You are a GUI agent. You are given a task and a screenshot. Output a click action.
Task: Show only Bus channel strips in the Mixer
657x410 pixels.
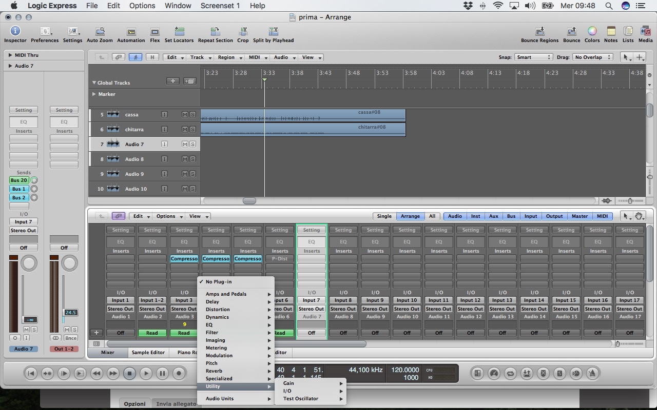coord(511,216)
